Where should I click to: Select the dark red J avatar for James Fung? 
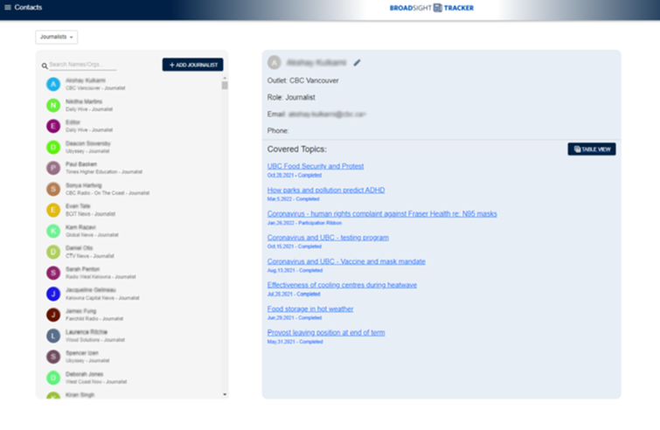click(53, 315)
